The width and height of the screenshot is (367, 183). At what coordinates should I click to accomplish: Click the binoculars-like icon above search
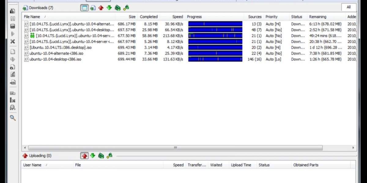pos(13,107)
